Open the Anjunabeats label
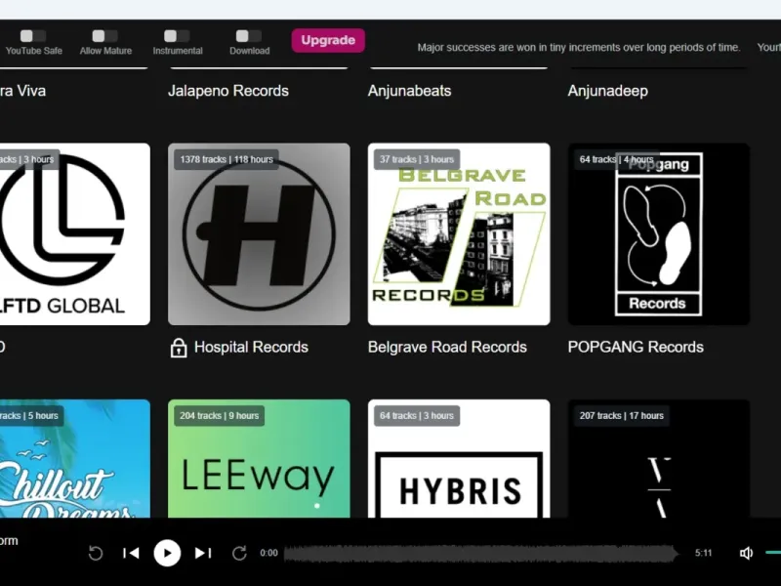Screen dimensions: 781x586 tap(409, 91)
